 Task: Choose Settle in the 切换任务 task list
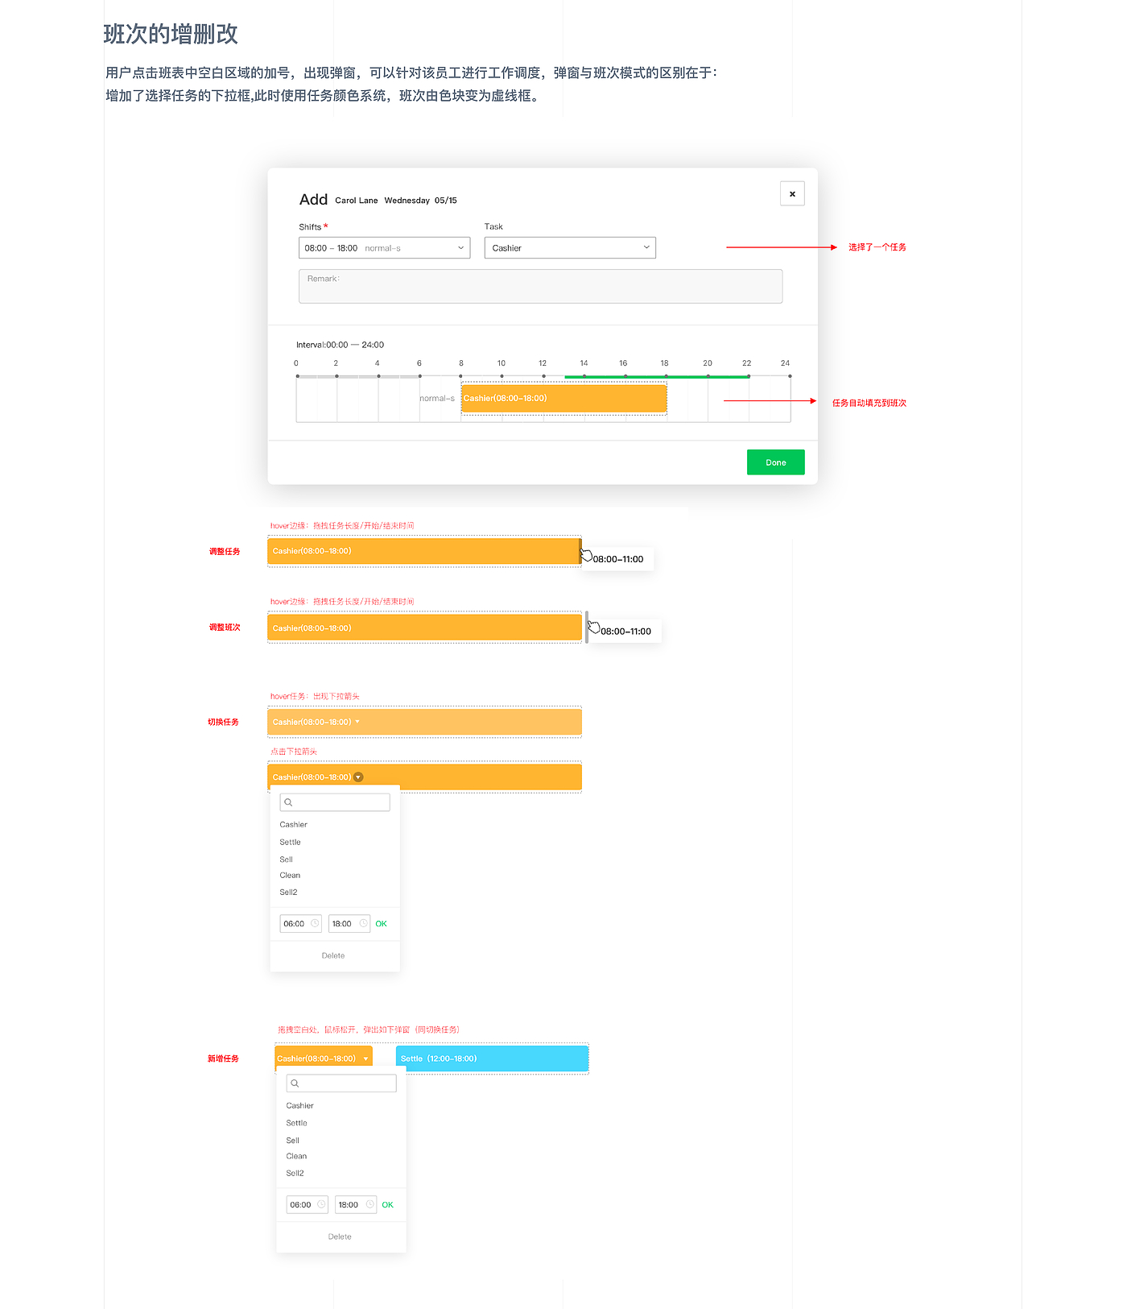(x=291, y=843)
